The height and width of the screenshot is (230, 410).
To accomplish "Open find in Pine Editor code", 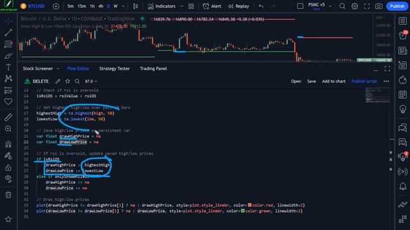I will tap(77, 81).
